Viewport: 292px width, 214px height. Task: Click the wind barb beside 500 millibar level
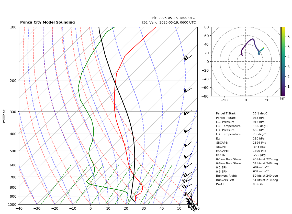coord(188,156)
